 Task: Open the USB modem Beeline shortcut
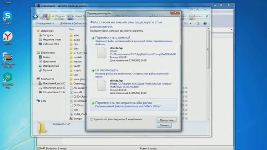pyautogui.click(x=8, y=60)
